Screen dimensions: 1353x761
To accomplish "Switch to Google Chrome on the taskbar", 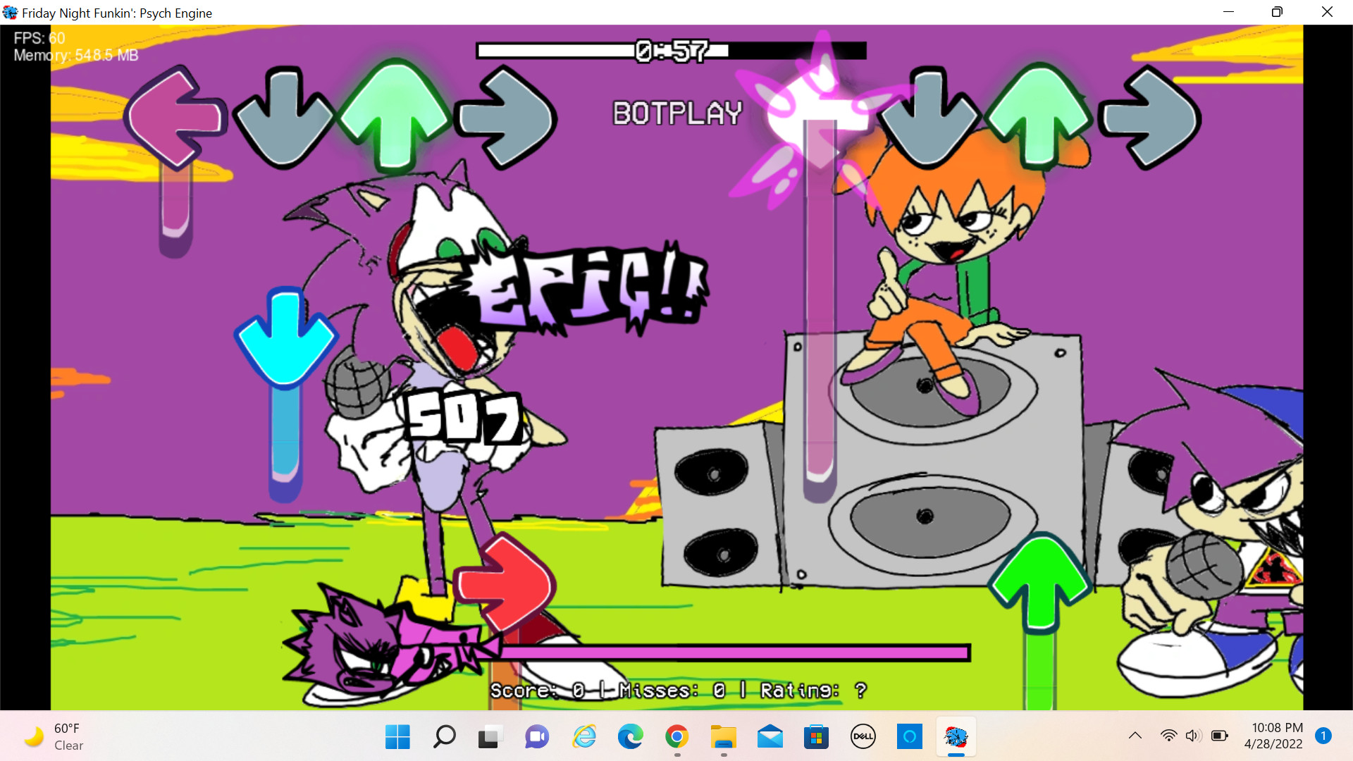I will [x=676, y=737].
